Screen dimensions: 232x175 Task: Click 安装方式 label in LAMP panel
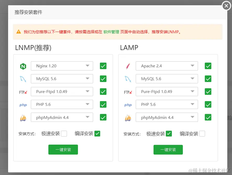132,134
